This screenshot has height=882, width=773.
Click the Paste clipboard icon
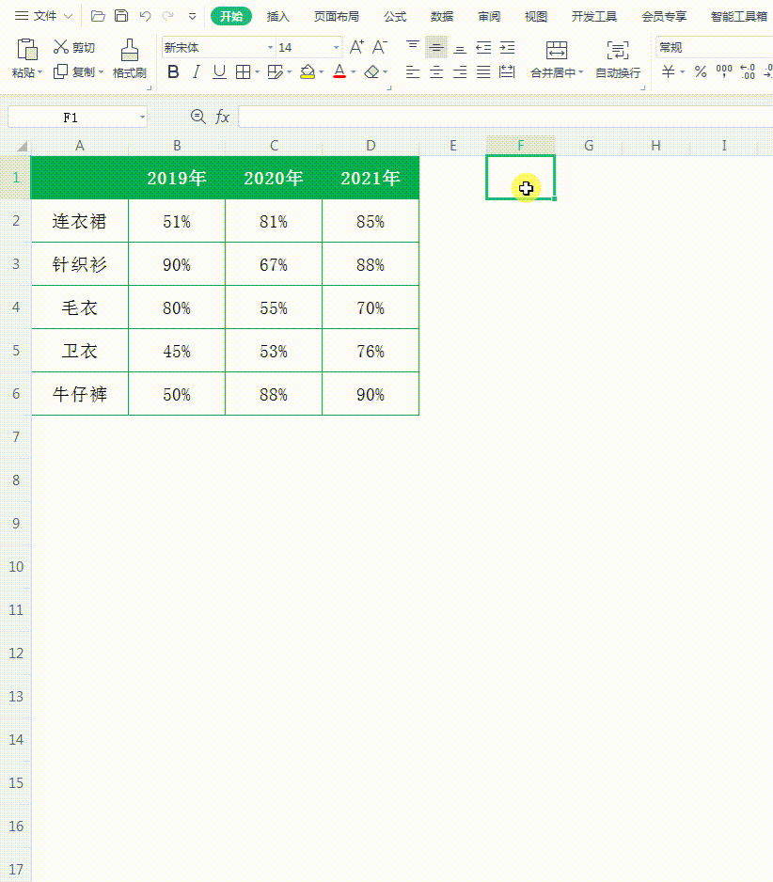pyautogui.click(x=26, y=50)
